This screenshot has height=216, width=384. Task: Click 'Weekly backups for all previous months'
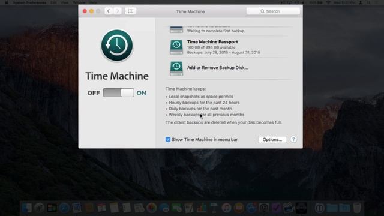(x=206, y=115)
